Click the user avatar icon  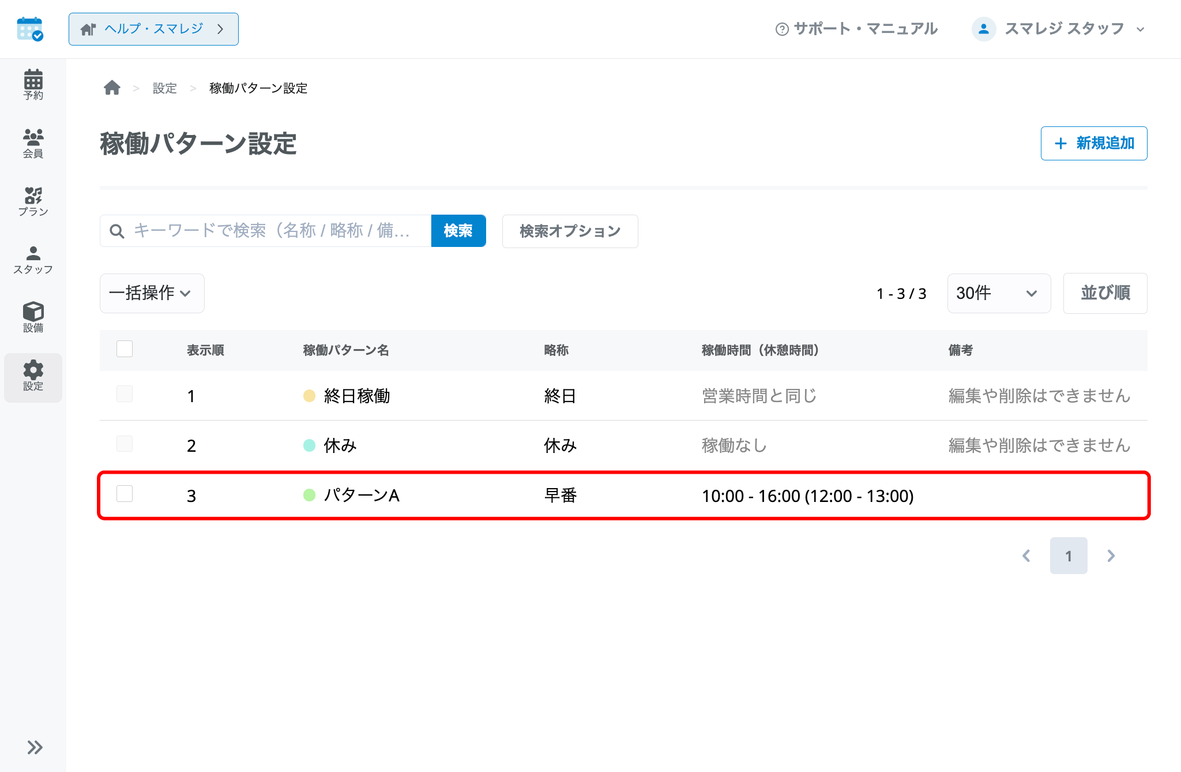click(x=984, y=29)
